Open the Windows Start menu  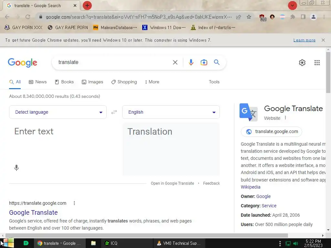(x=8, y=243)
